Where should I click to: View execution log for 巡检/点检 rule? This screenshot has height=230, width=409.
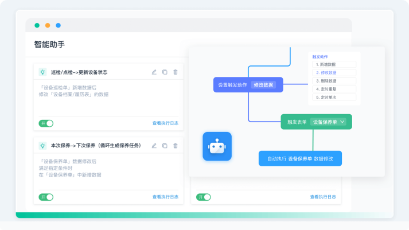[x=165, y=123]
